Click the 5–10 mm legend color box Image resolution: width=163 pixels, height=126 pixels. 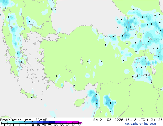(x=28, y=123)
